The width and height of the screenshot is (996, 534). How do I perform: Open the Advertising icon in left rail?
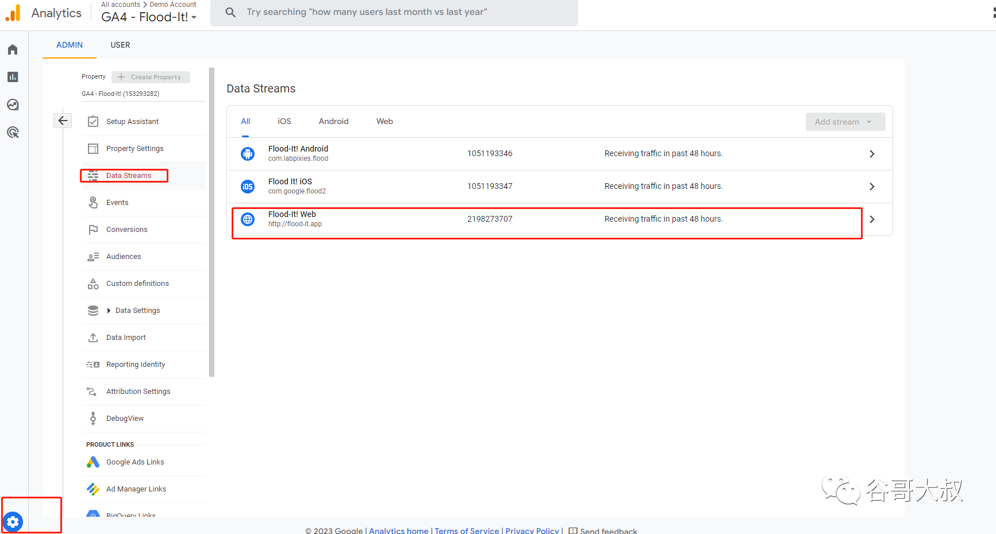13,133
